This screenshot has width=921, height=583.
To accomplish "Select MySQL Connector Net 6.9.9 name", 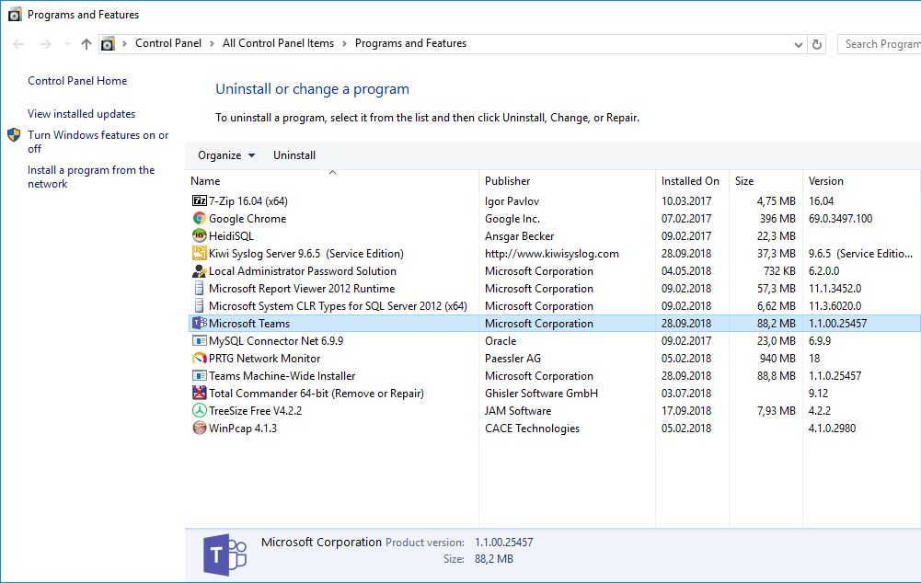I will click(x=275, y=341).
